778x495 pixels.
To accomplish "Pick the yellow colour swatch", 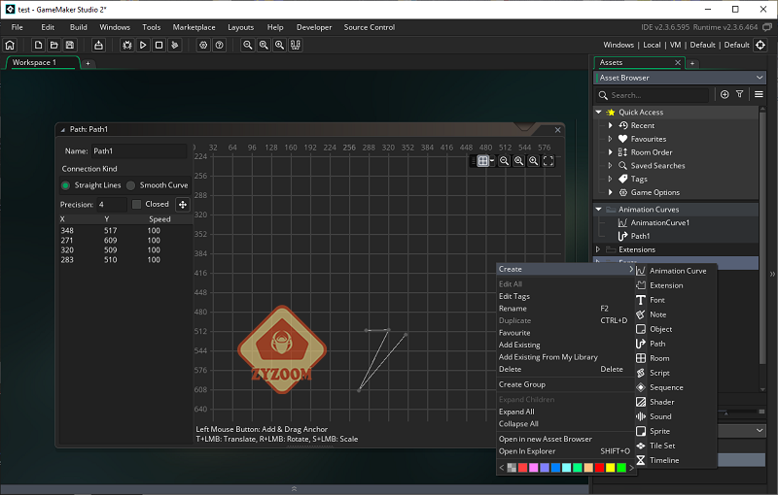I will tap(611, 468).
